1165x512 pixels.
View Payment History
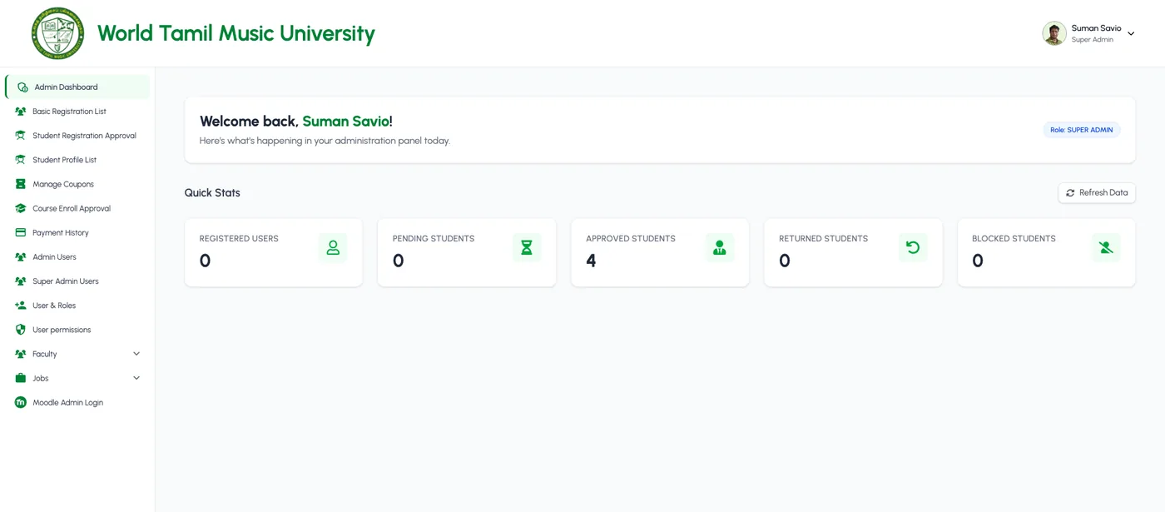click(x=77, y=232)
